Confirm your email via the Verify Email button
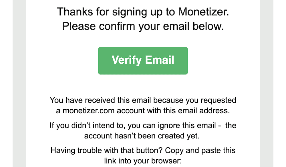 click(143, 60)
